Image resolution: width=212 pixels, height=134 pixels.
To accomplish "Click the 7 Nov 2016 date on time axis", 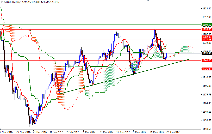I will pyautogui.click(x=6, y=132).
